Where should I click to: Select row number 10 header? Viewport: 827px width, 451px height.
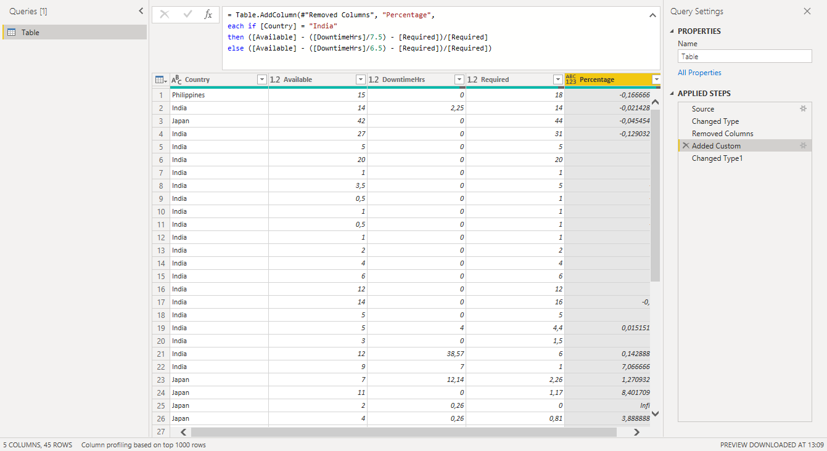point(161,211)
